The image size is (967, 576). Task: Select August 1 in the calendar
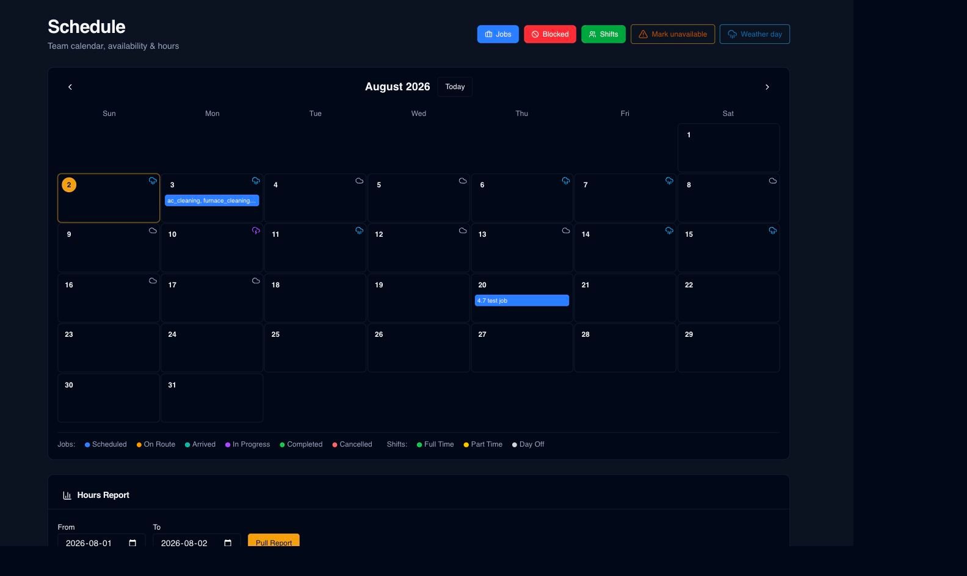point(728,148)
